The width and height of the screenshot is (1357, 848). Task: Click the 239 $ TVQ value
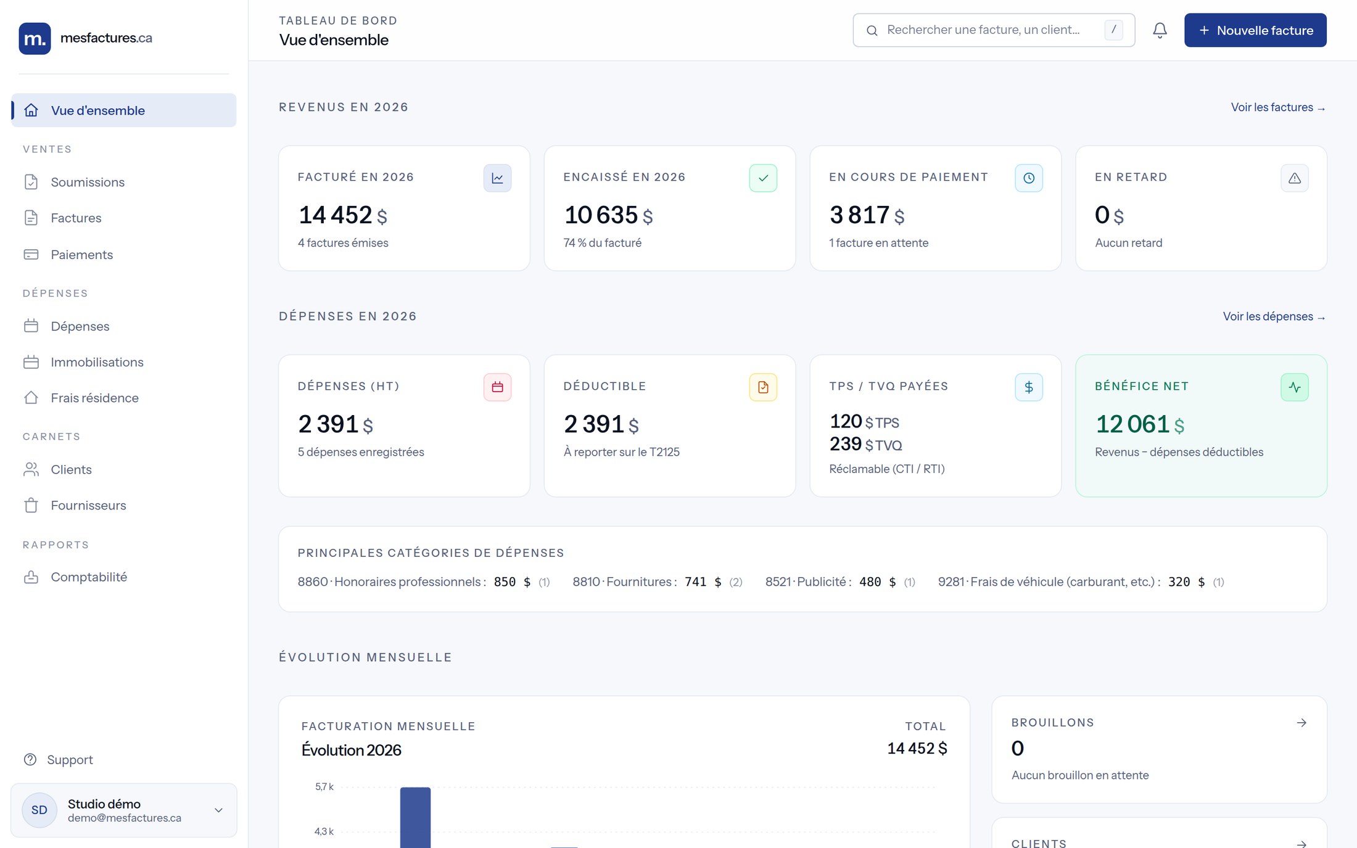click(x=866, y=444)
